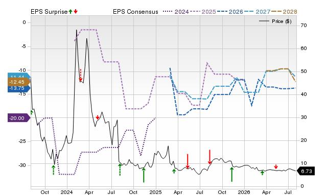This screenshot has width=327, height=195.
Task: Click the 2028 EPS consensus legend entry
Action: click(284, 12)
